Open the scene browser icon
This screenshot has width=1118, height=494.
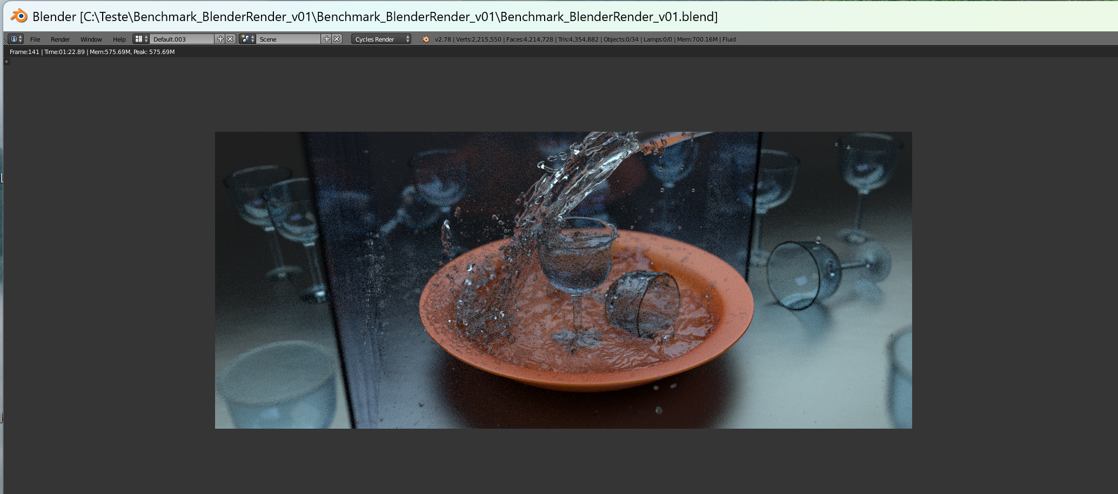point(247,39)
